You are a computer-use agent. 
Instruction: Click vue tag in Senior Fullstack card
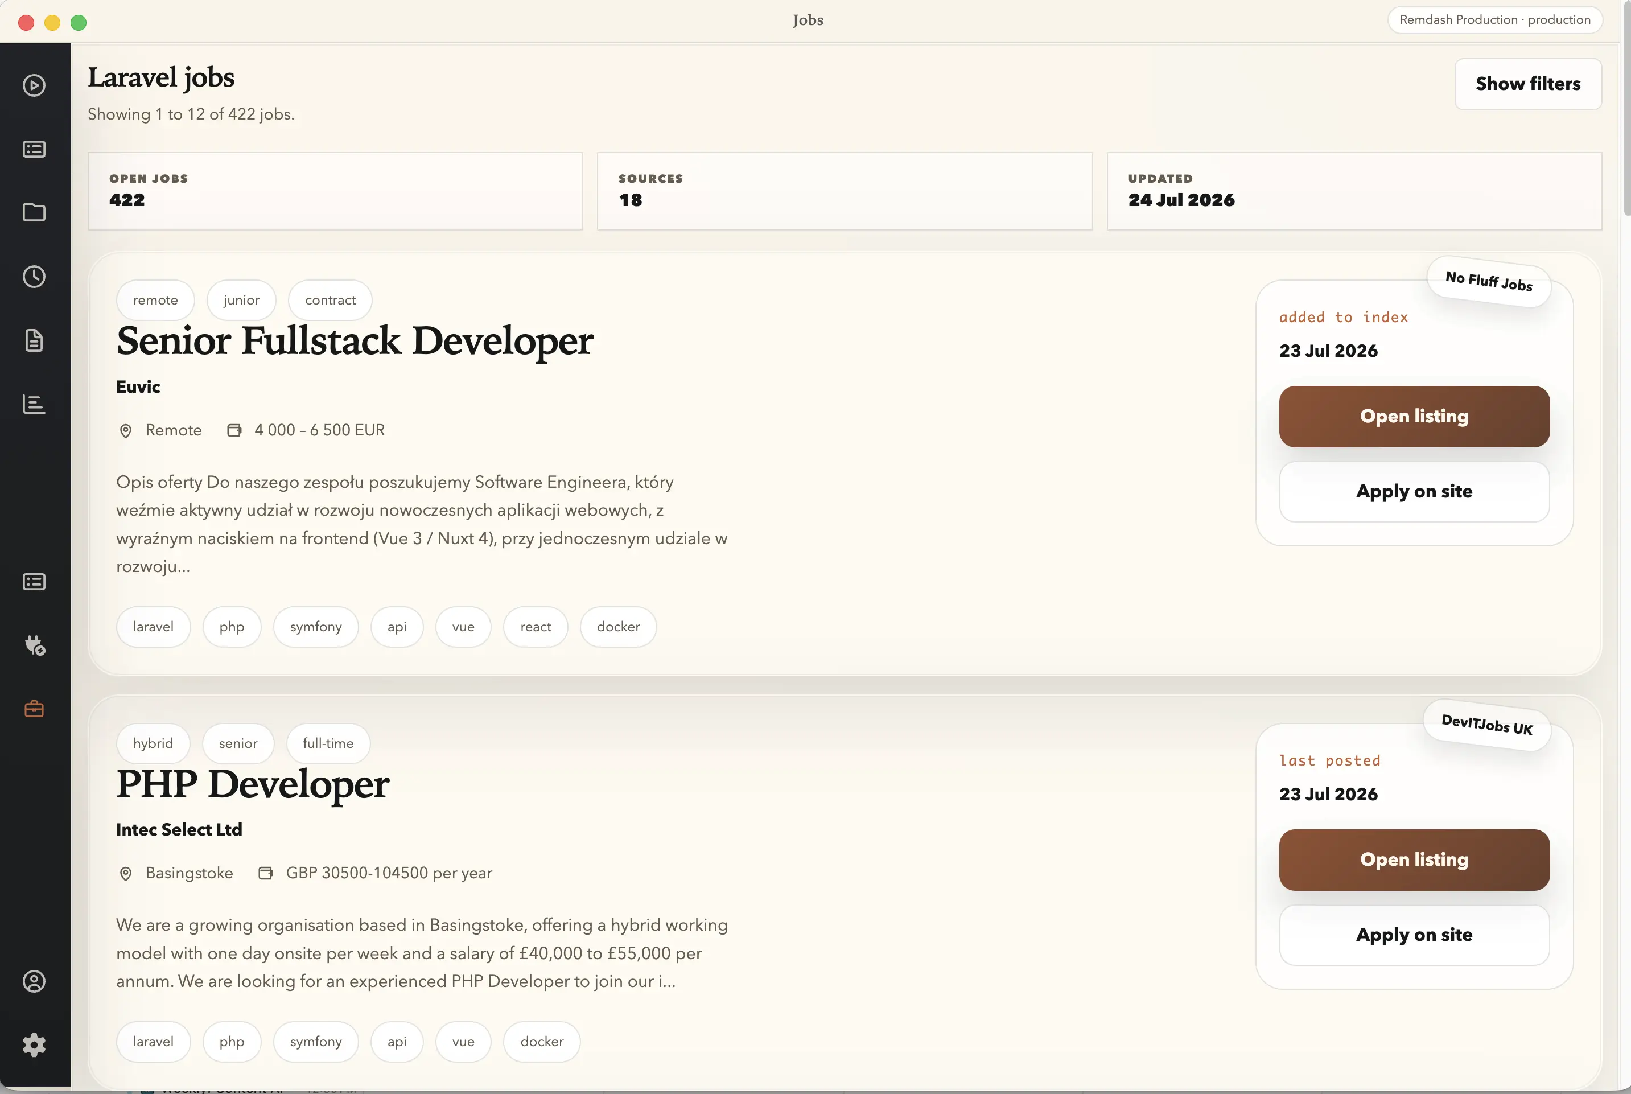(463, 627)
